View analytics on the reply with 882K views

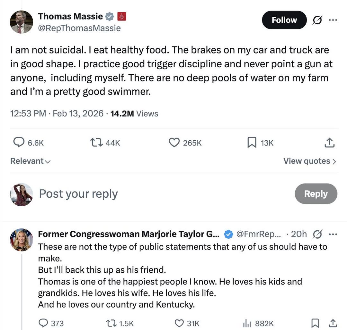(247, 323)
